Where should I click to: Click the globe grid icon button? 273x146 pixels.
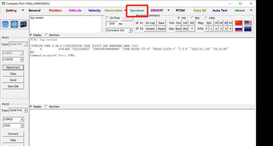14,24
